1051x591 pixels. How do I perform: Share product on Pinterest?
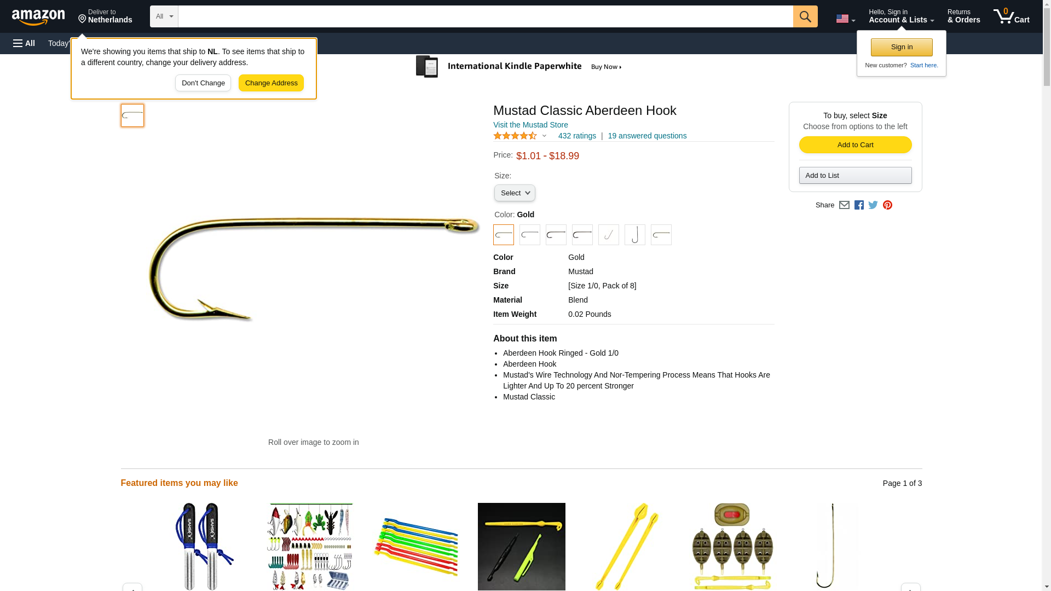tap(887, 205)
